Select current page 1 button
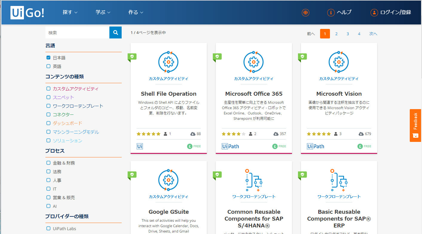Screen dimensions: 422x234 (325, 34)
